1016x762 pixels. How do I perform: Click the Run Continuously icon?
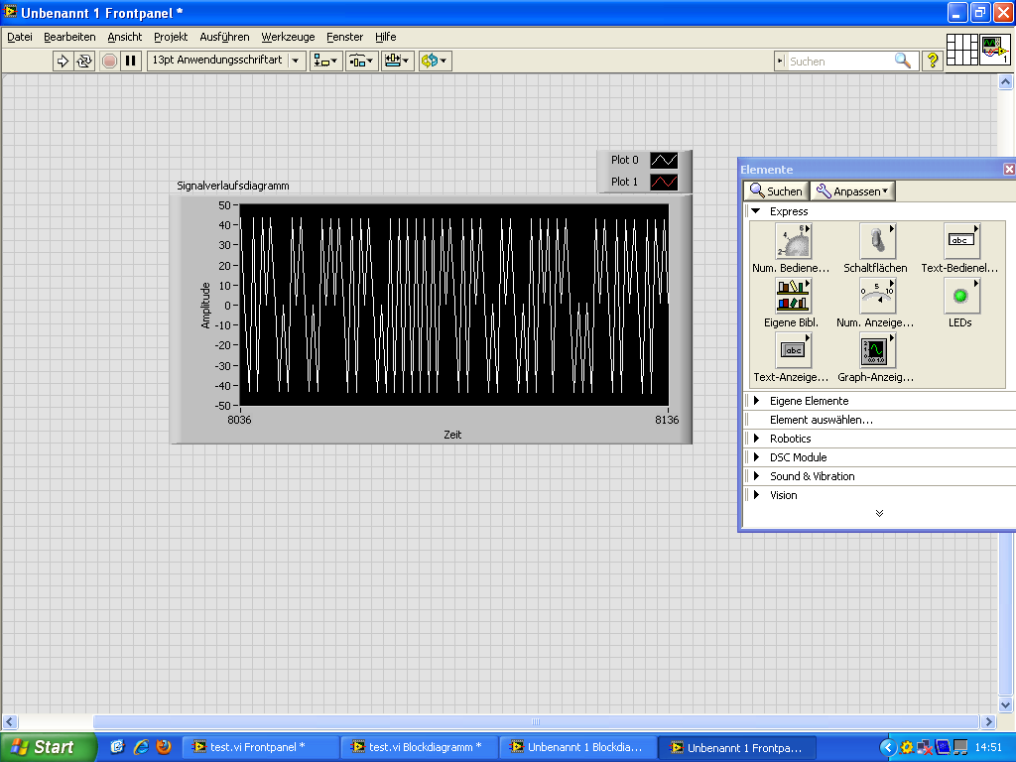tap(84, 61)
